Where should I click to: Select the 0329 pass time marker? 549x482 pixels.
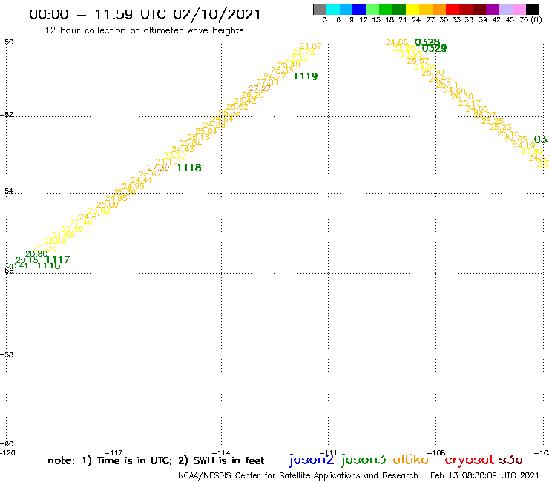[x=434, y=49]
